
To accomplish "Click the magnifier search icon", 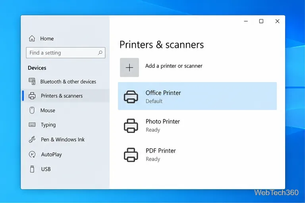I will 100,53.
